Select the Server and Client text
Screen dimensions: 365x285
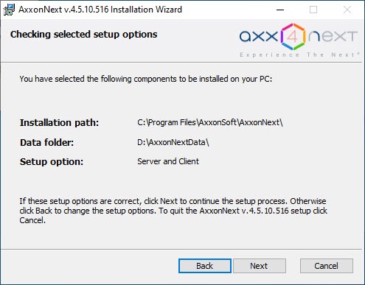[x=168, y=161]
